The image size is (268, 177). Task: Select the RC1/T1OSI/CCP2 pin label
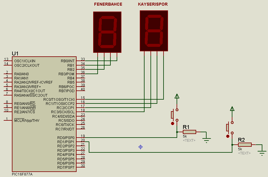(x=60, y=103)
